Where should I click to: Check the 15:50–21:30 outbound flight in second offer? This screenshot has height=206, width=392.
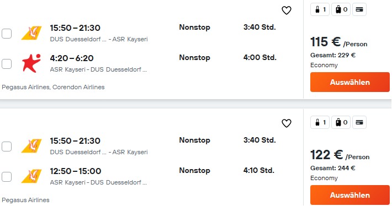click(x=7, y=147)
